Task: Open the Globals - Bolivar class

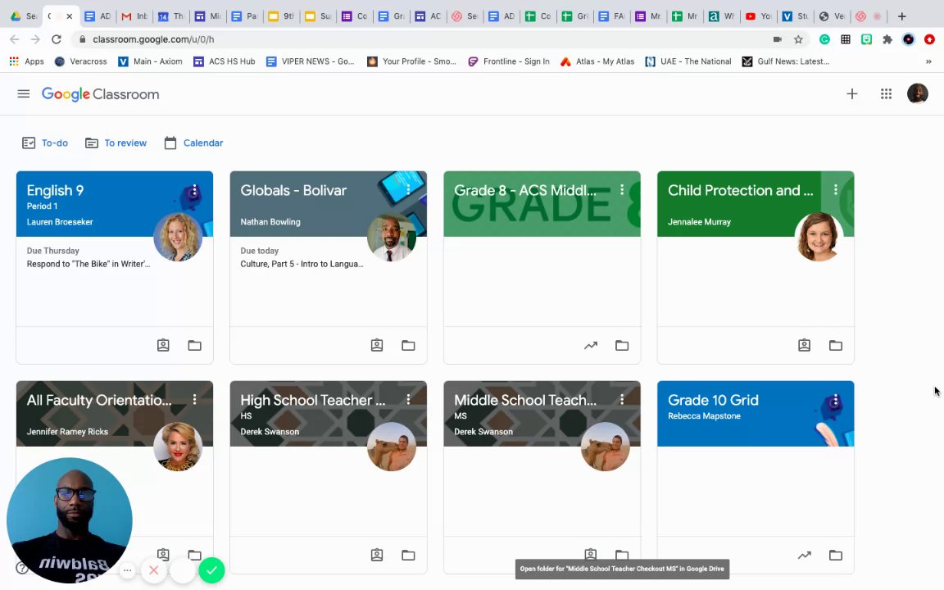Action: [293, 191]
